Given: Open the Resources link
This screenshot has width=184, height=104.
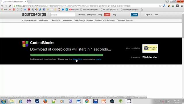Looking at the screenshot, I should (x=56, y=21).
